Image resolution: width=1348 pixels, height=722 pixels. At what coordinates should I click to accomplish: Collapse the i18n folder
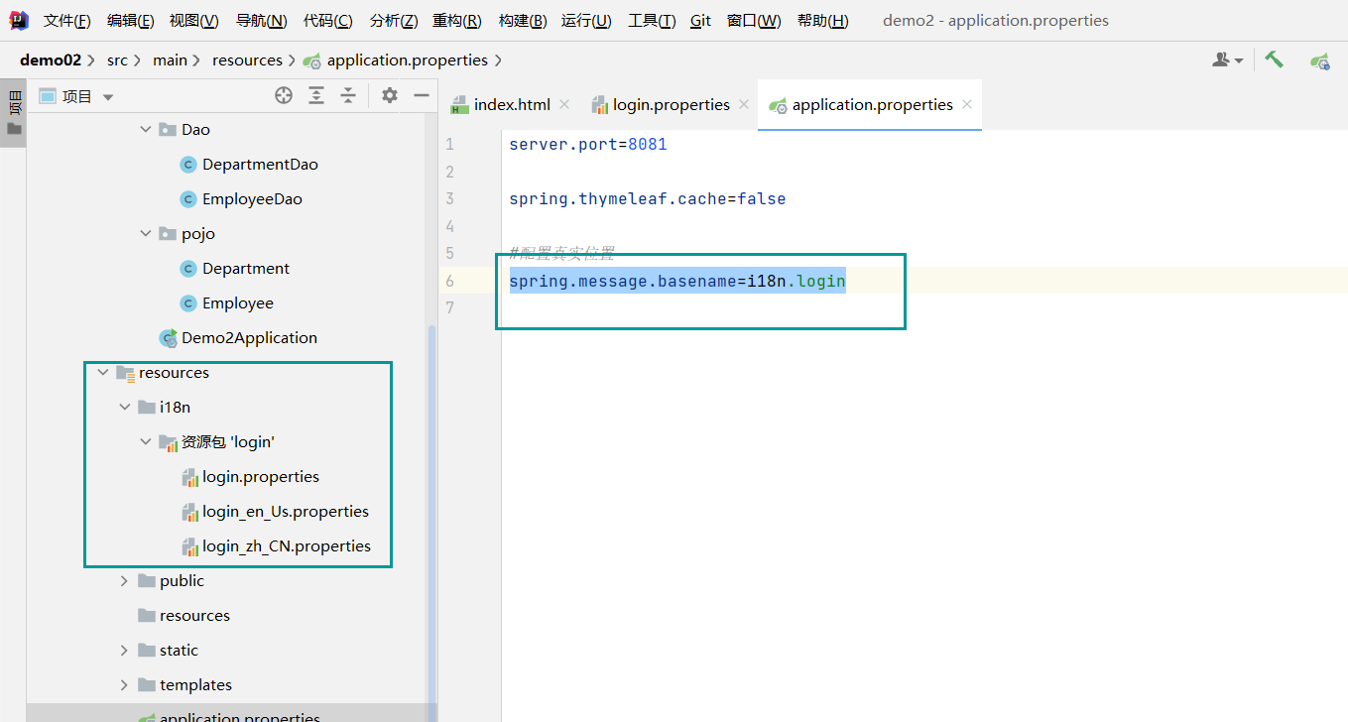[124, 408]
